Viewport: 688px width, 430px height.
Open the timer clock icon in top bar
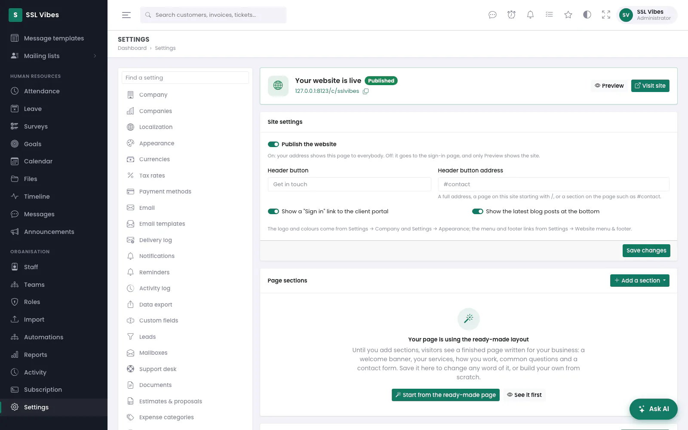pyautogui.click(x=511, y=15)
